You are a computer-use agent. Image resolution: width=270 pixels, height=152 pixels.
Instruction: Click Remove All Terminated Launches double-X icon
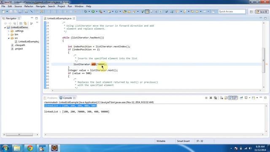pyautogui.click(x=215, y=98)
